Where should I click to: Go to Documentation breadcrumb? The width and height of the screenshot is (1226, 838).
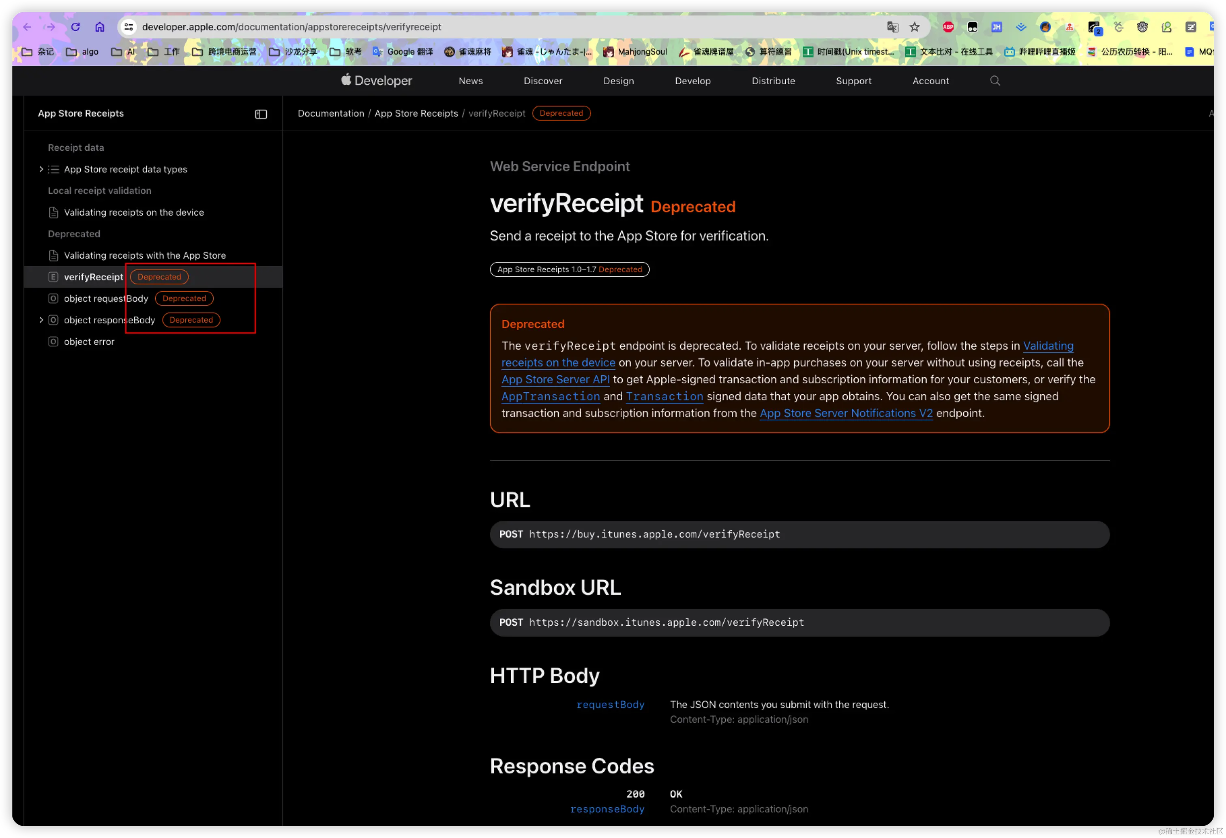click(x=331, y=113)
